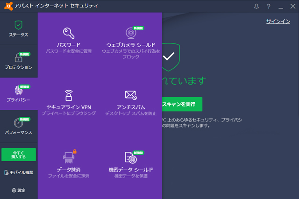Open the 機密データ シールド document icon
This screenshot has height=199, width=299.
pos(131,157)
